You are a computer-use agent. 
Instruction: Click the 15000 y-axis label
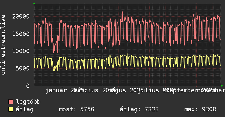coord(21,34)
